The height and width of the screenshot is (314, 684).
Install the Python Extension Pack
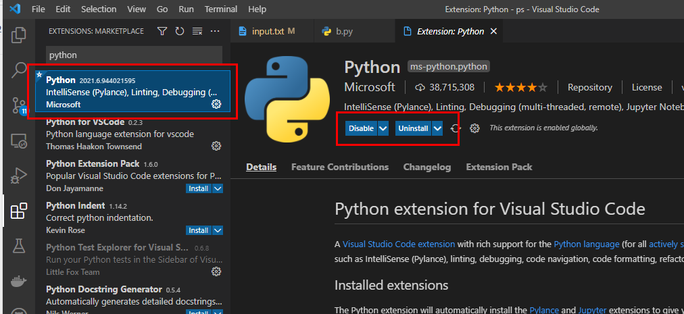click(x=199, y=188)
